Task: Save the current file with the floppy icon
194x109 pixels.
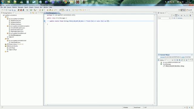Action: 10,10
